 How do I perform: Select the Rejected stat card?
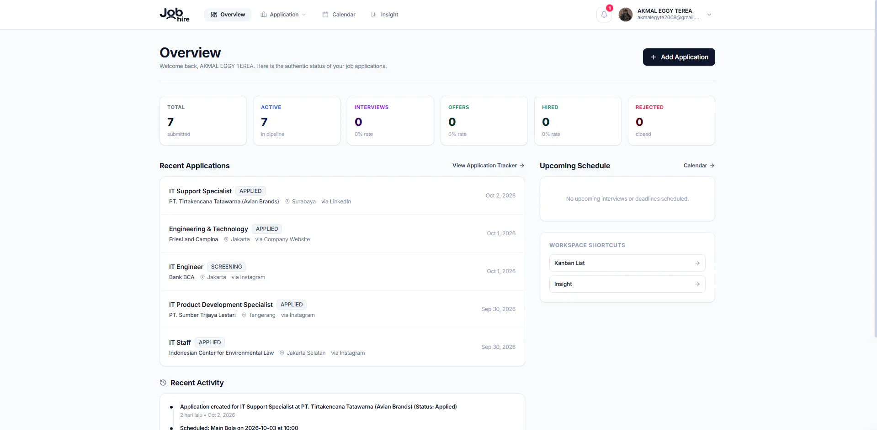coord(671,121)
